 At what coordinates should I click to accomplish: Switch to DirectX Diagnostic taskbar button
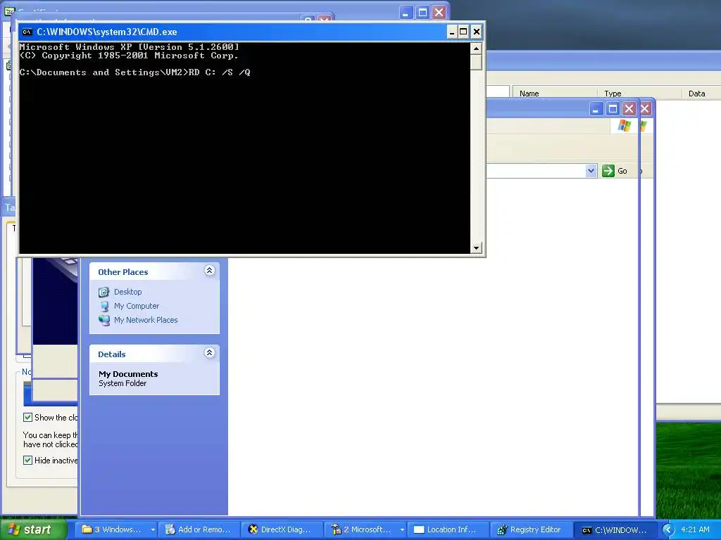[x=282, y=529]
